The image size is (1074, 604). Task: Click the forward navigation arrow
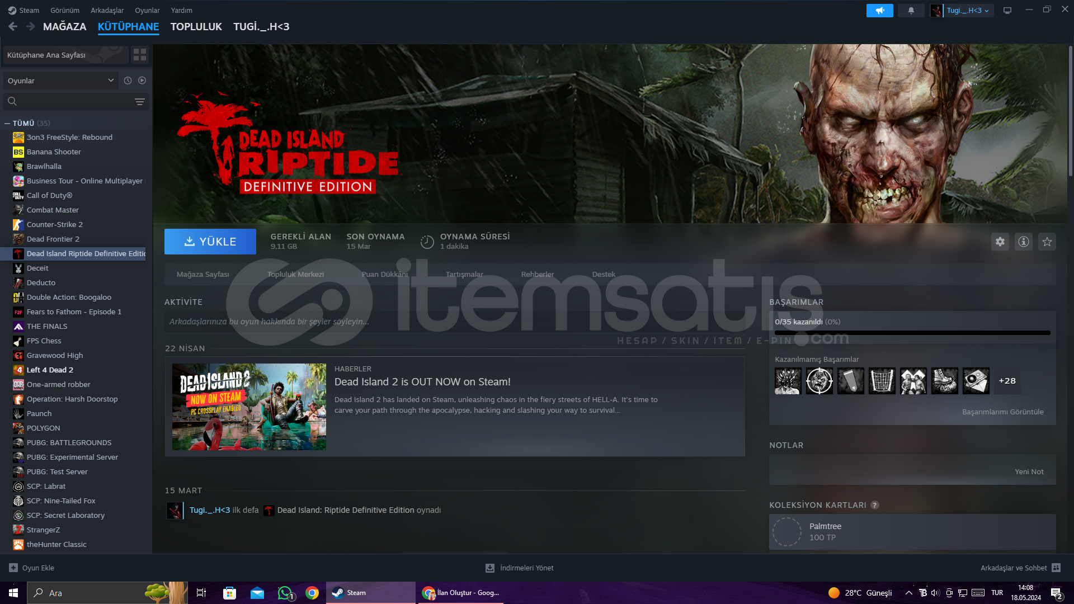click(x=31, y=26)
